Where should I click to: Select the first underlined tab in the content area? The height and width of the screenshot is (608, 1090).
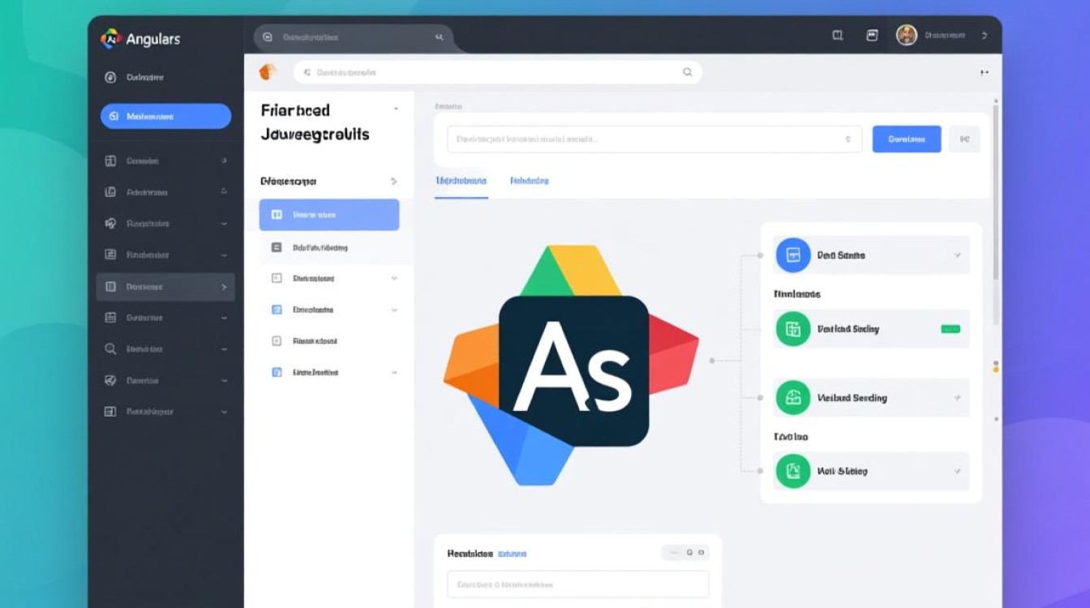click(460, 180)
